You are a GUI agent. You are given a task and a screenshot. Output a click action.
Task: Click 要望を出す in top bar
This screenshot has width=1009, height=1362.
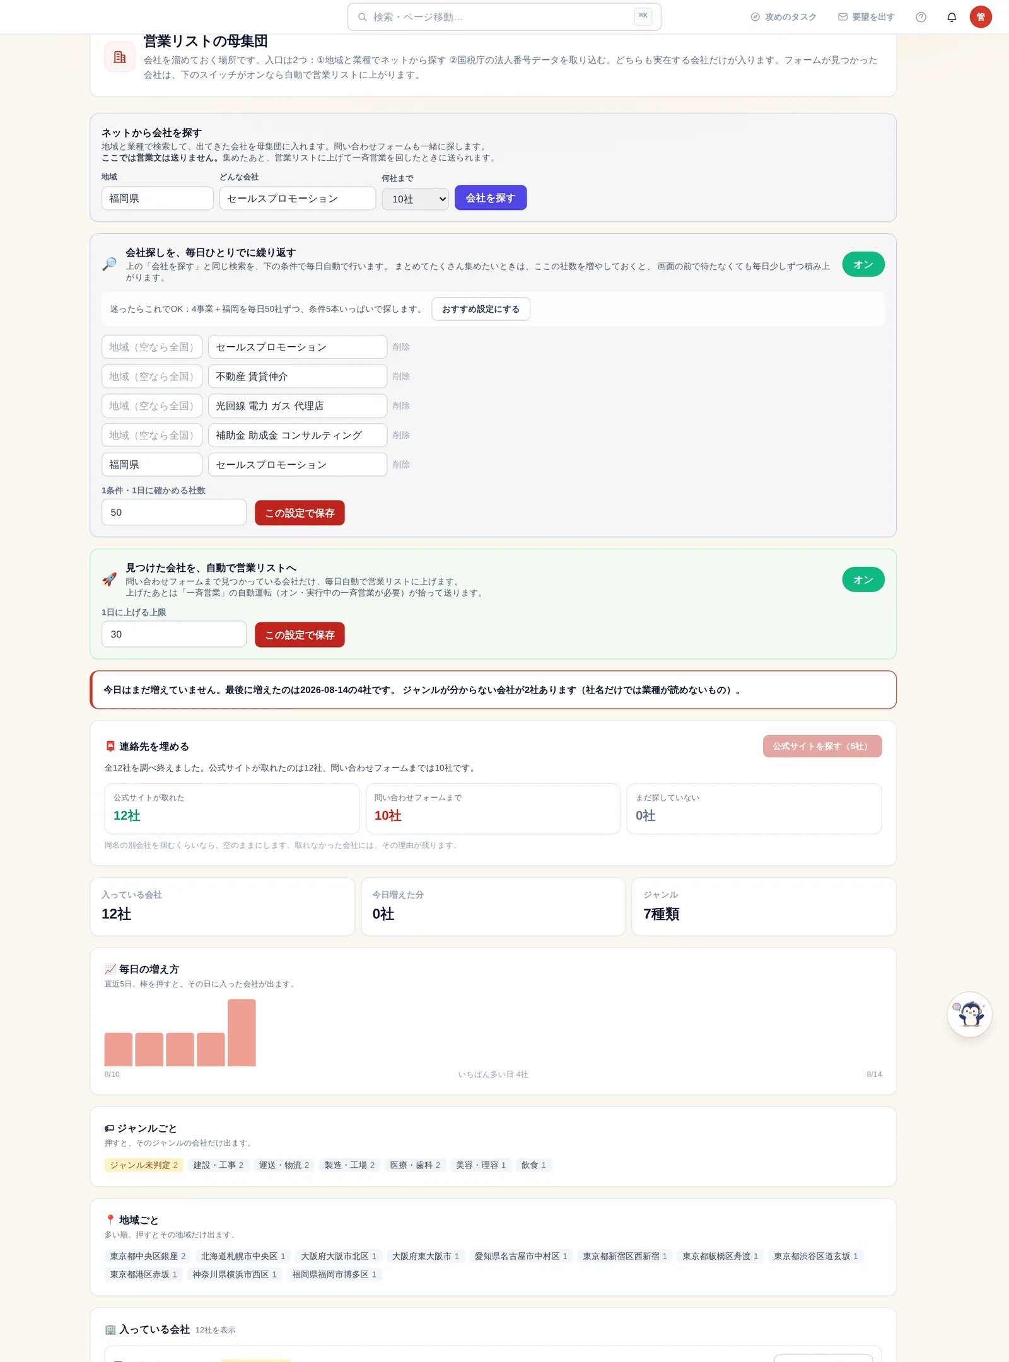866,17
